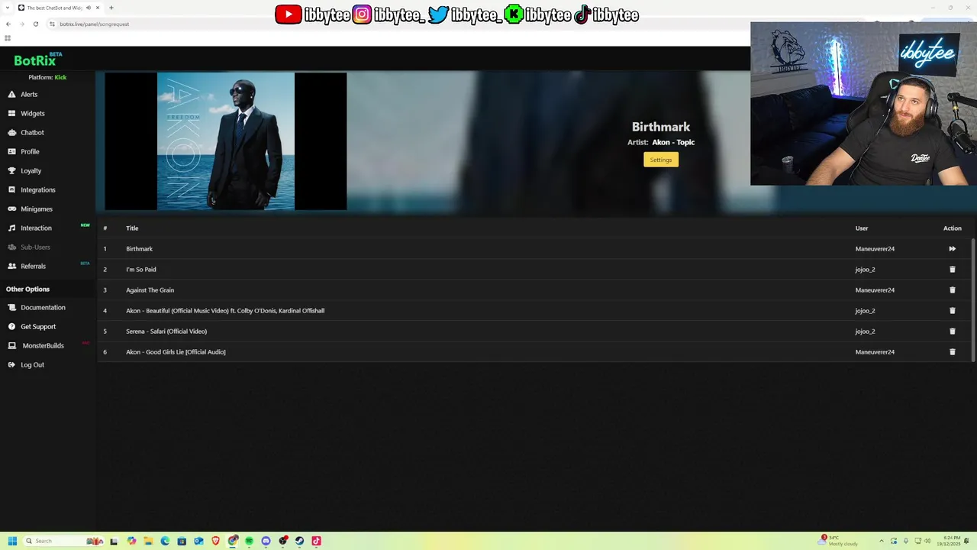This screenshot has height=550, width=977.
Task: Go back using the browser back arrow
Action: (8, 24)
